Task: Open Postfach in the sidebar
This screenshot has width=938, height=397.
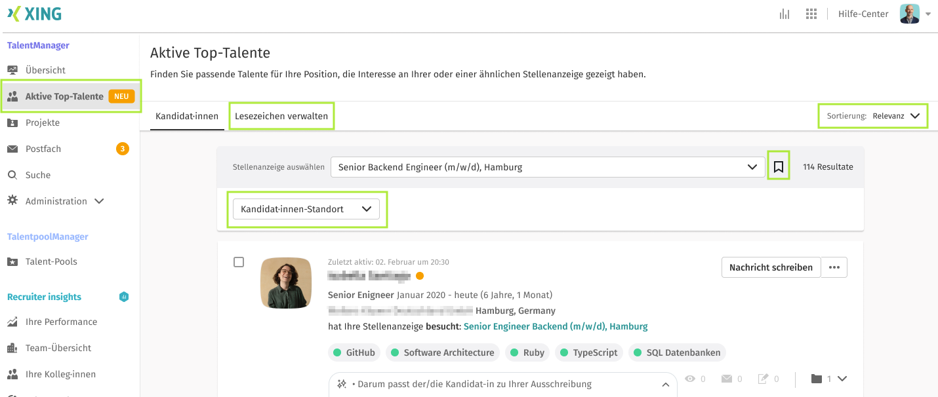Action: click(43, 149)
